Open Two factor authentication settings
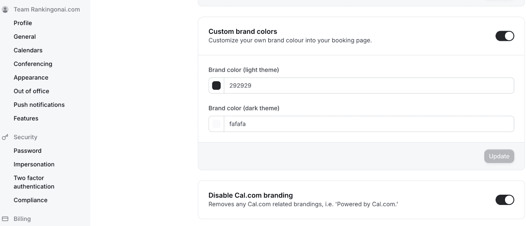The height and width of the screenshot is (226, 526). coord(34,182)
